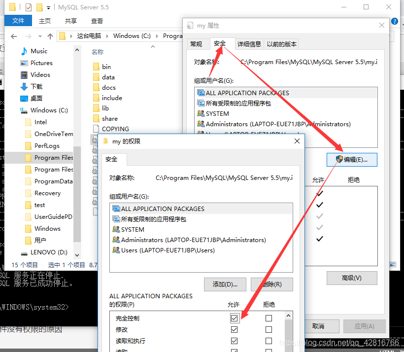Image resolution: width=404 pixels, height=352 pixels.
Task: Switch to 以前的版本 tab
Action: tap(282, 44)
